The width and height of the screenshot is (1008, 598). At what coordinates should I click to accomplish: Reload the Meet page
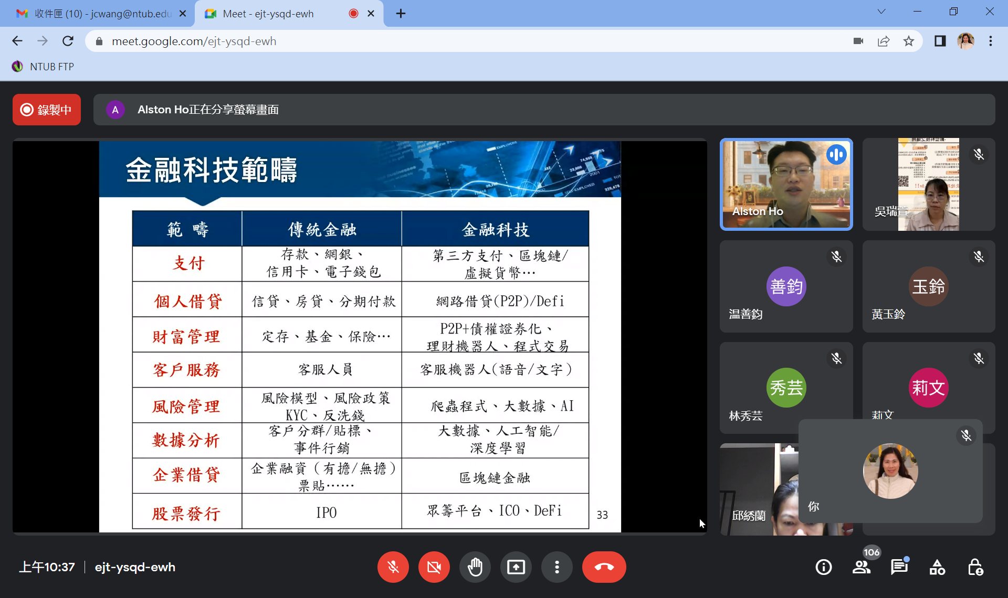(x=68, y=41)
